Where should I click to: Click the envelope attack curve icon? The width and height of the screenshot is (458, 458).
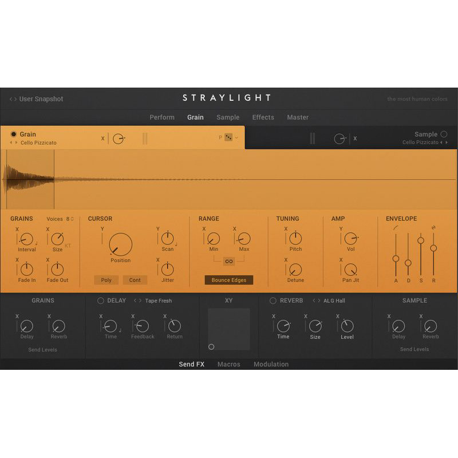(x=396, y=227)
